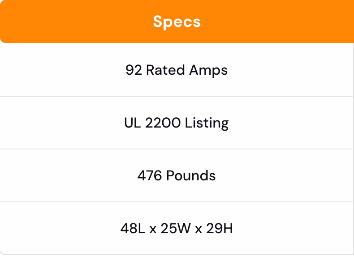The height and width of the screenshot is (256, 354).
Task: Click the Specs header title
Action: point(177,21)
